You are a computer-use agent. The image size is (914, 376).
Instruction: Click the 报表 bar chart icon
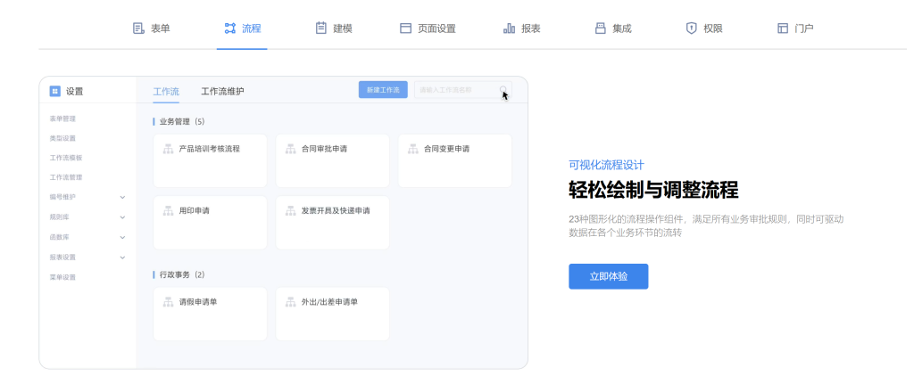pyautogui.click(x=509, y=29)
